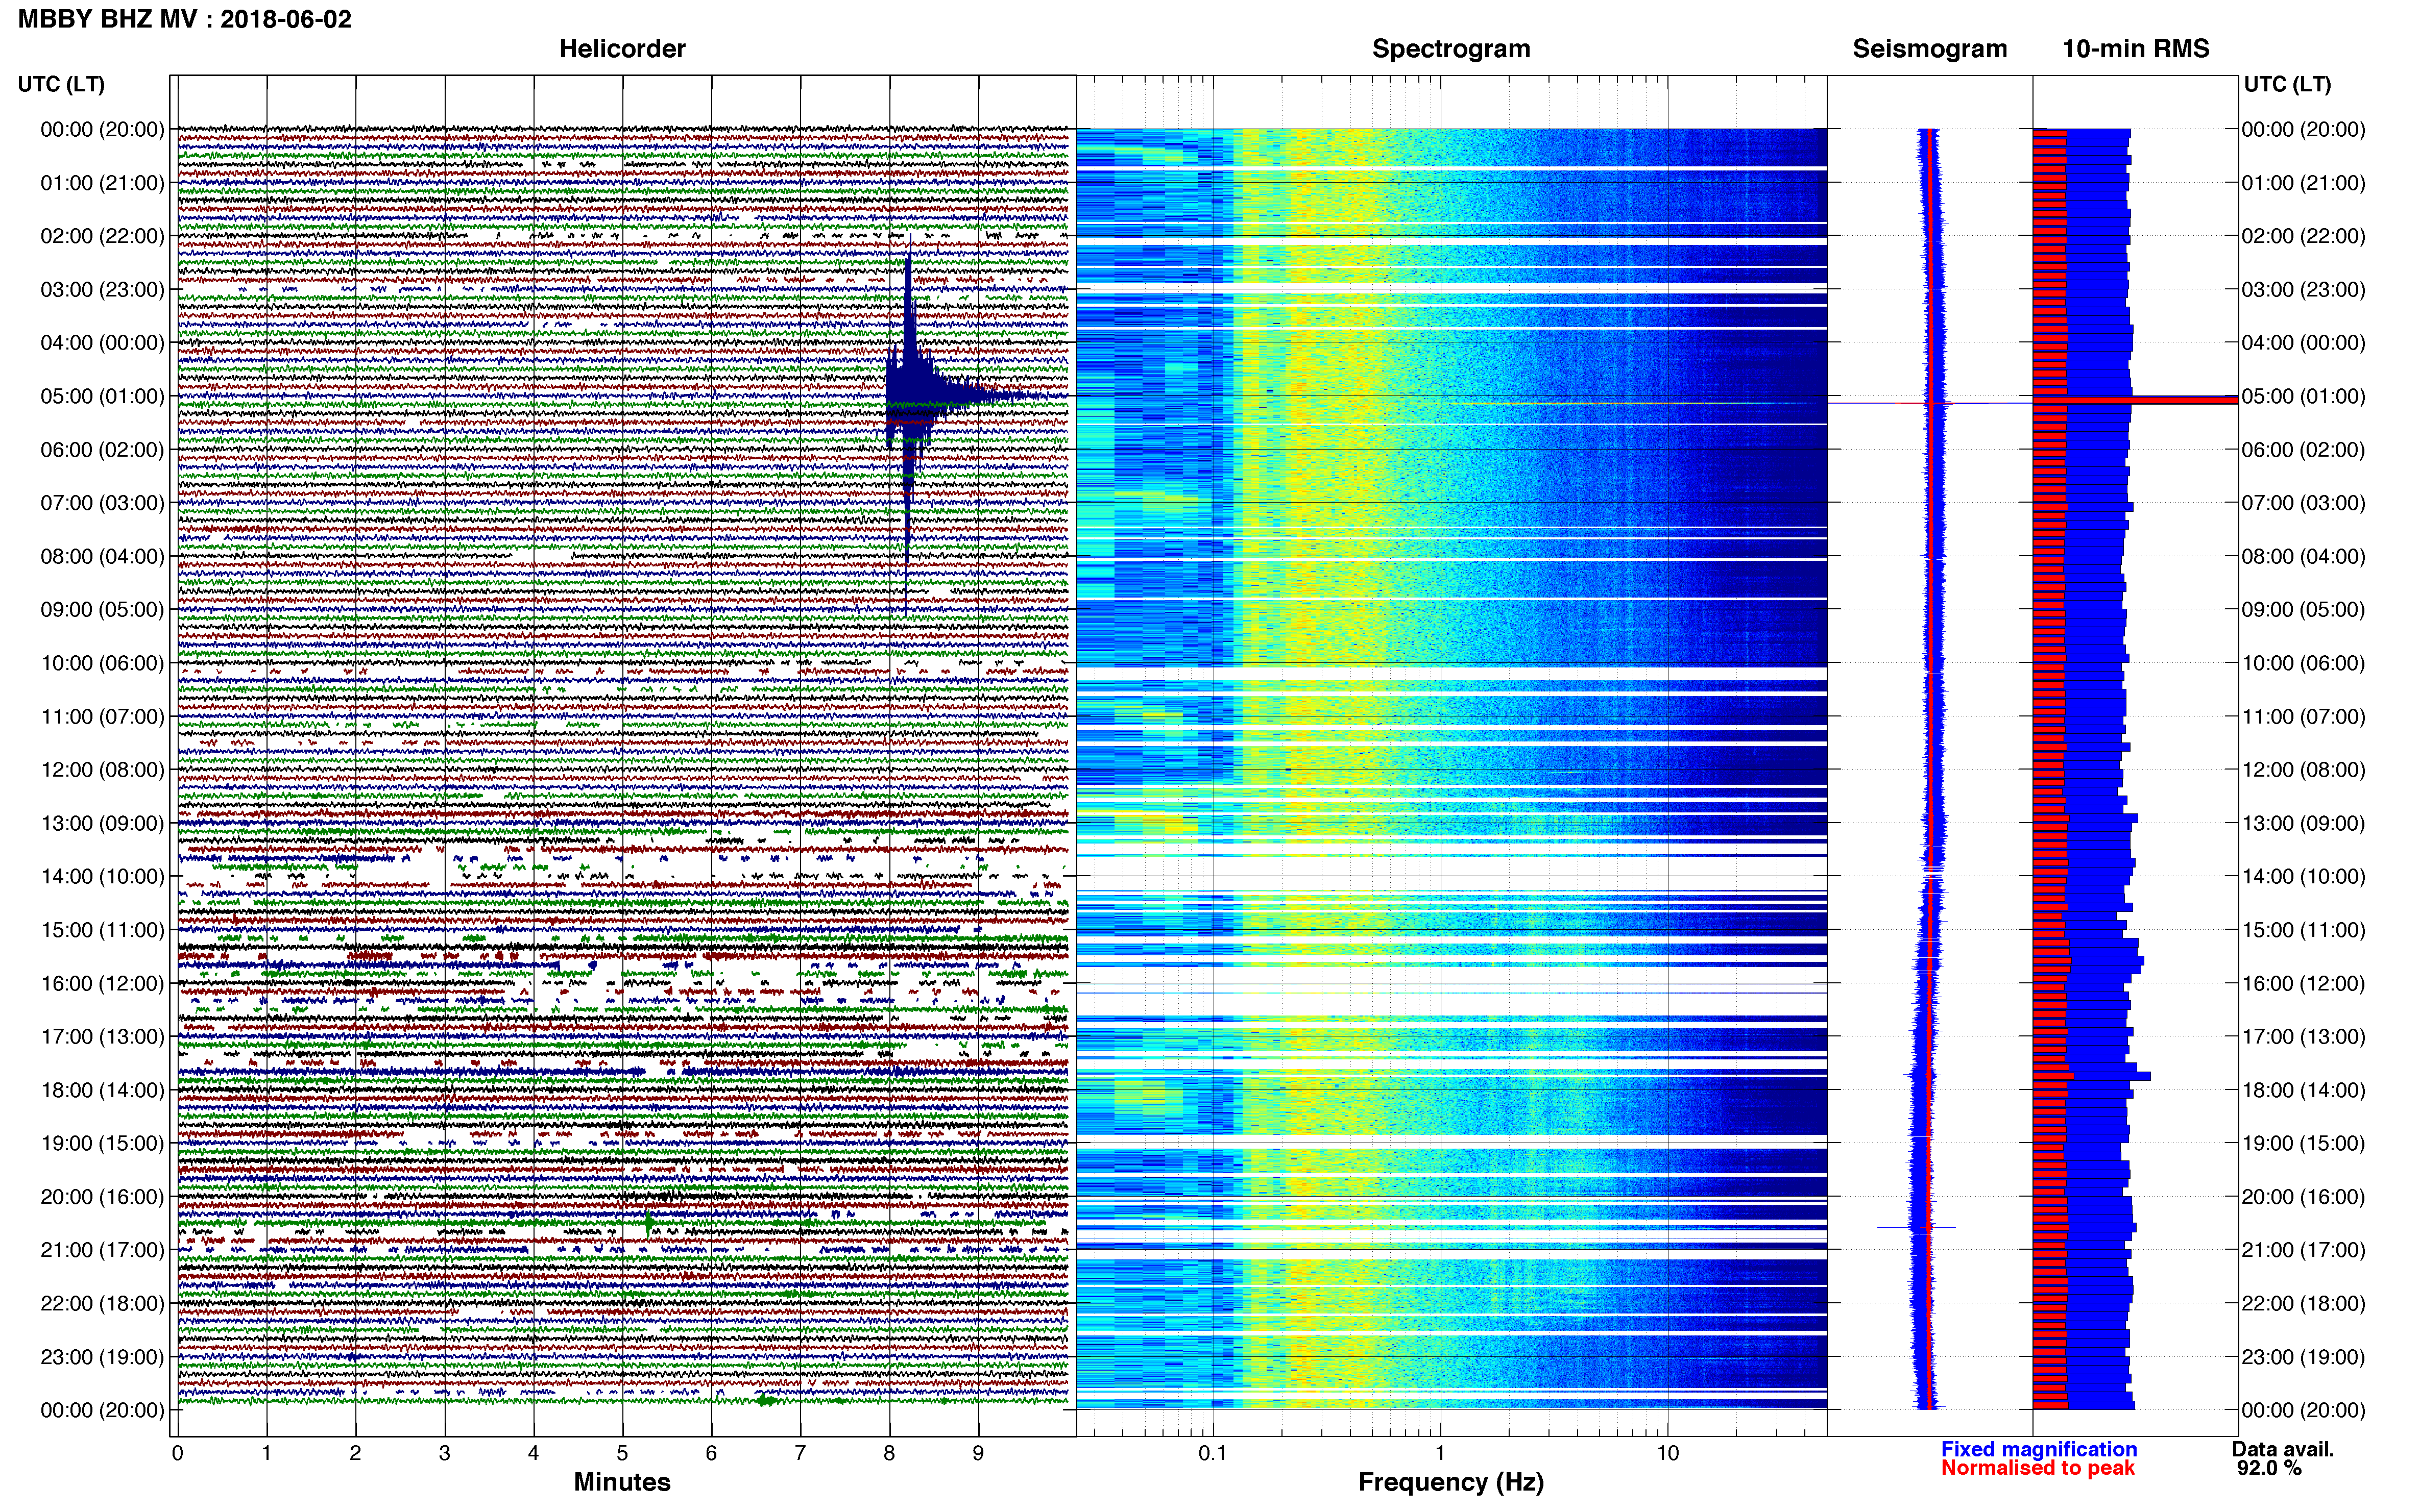Click the left '21:00 (17:00)' time label
Screen dimensions: 2420x1512
[x=102, y=1250]
